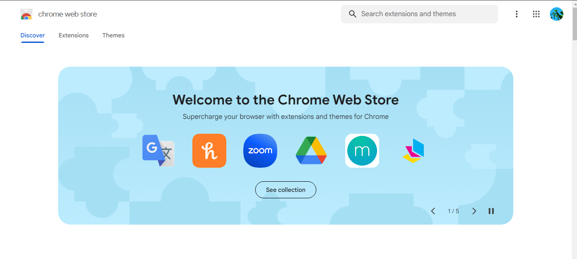This screenshot has width=577, height=259.
Task: Click the page vertical scrollbar thumb
Action: 574,24
